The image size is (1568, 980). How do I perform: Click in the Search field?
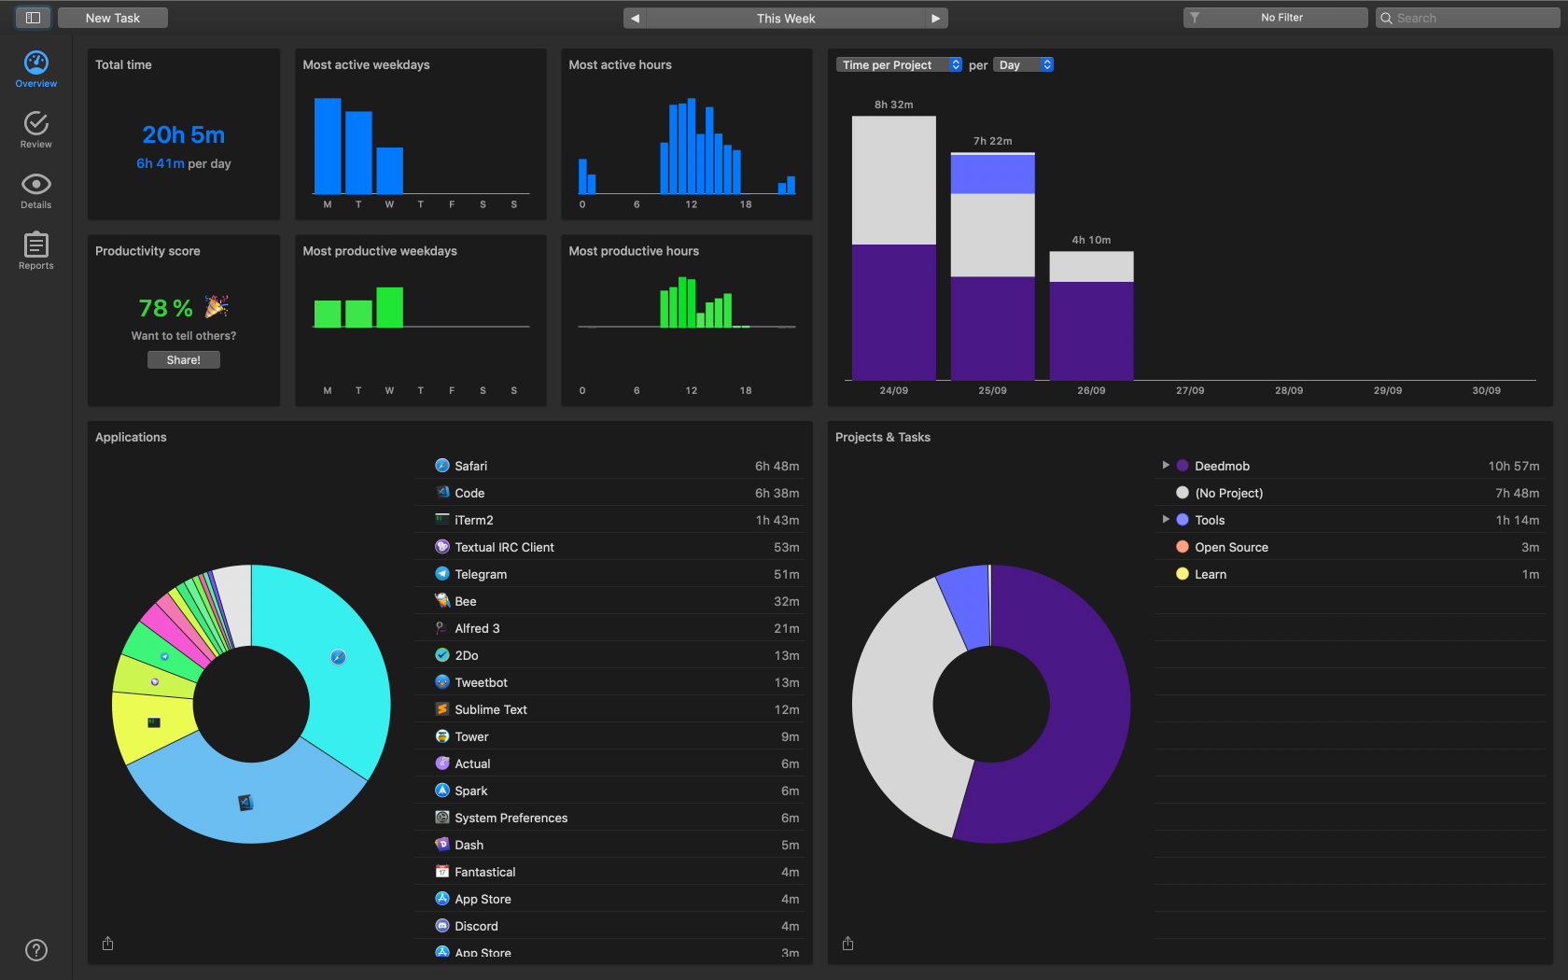(x=1467, y=18)
